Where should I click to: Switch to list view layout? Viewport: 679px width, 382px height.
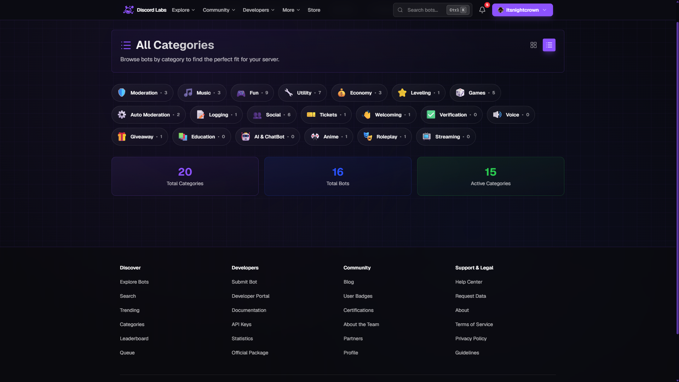click(x=549, y=45)
